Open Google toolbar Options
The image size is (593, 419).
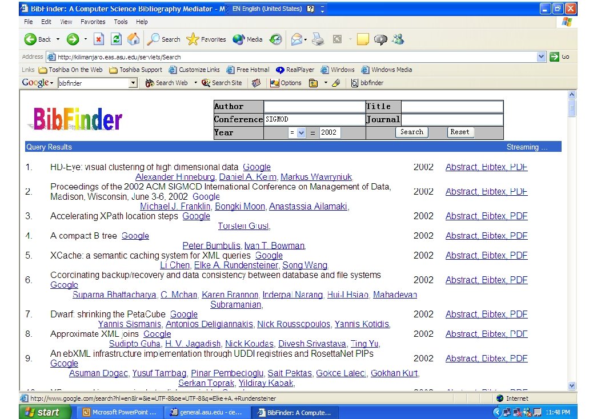point(286,83)
